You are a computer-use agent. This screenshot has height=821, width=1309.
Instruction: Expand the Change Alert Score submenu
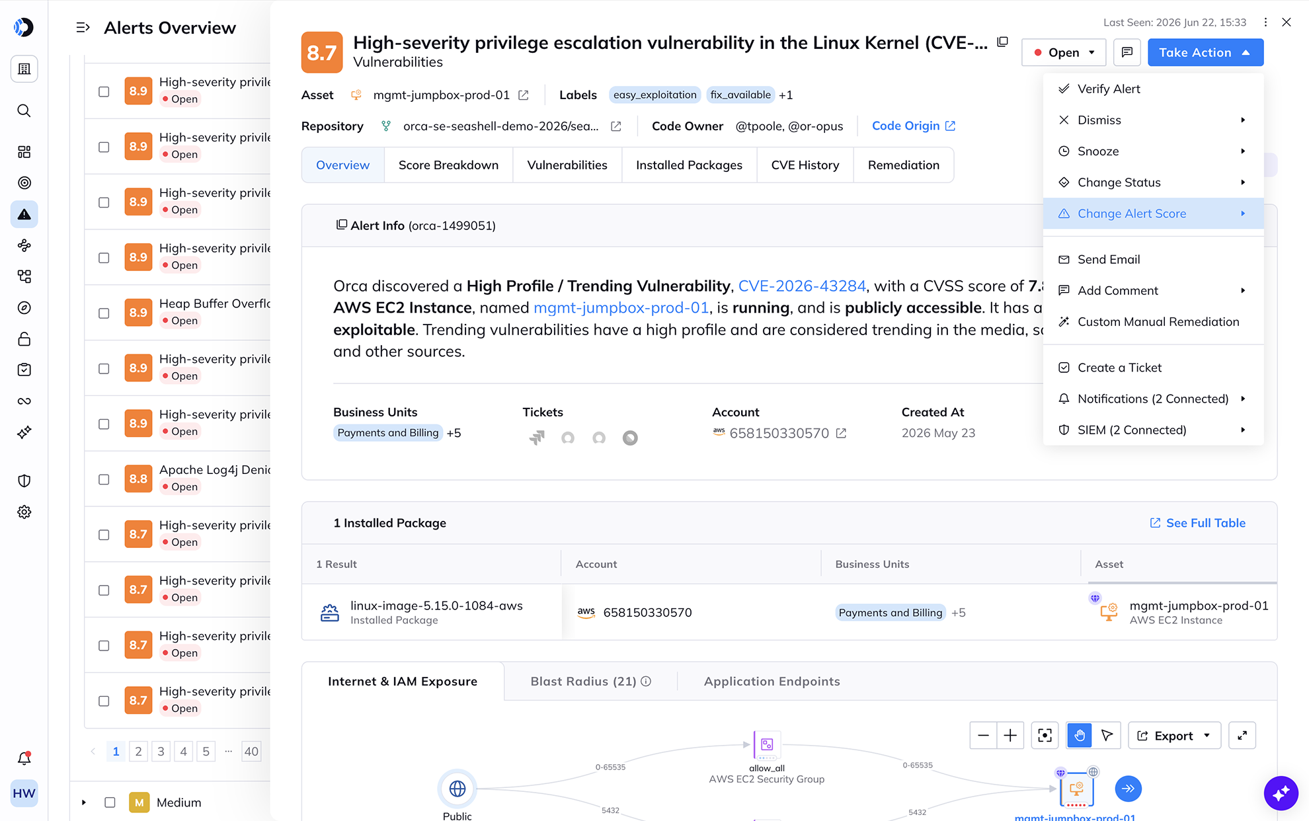[1153, 214]
